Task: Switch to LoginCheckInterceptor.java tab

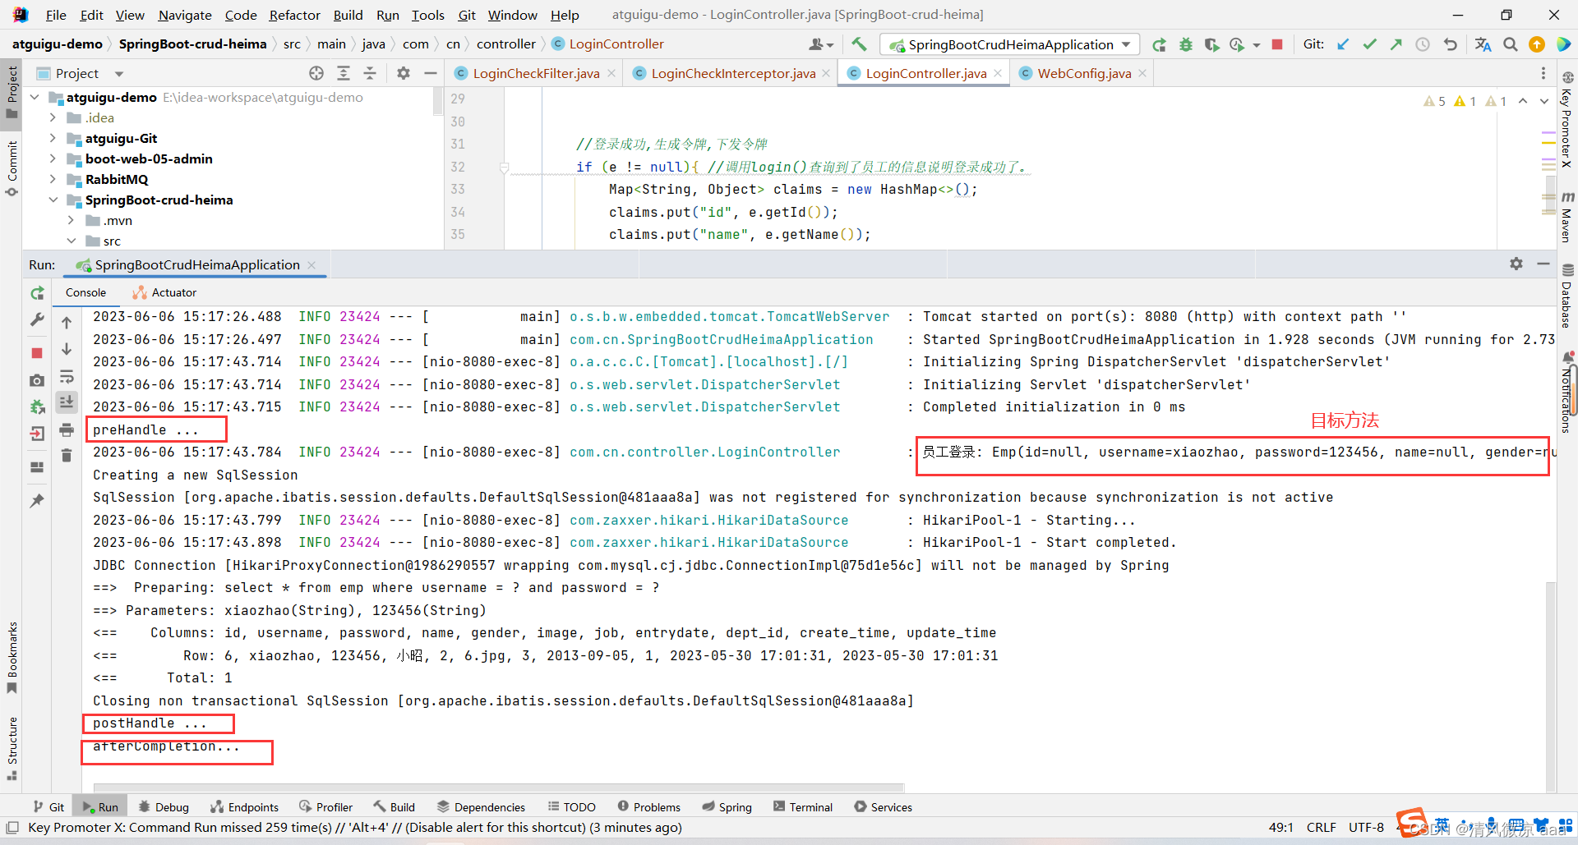Action: (x=733, y=73)
